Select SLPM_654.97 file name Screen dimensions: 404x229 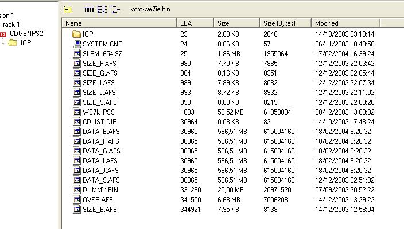(x=102, y=53)
